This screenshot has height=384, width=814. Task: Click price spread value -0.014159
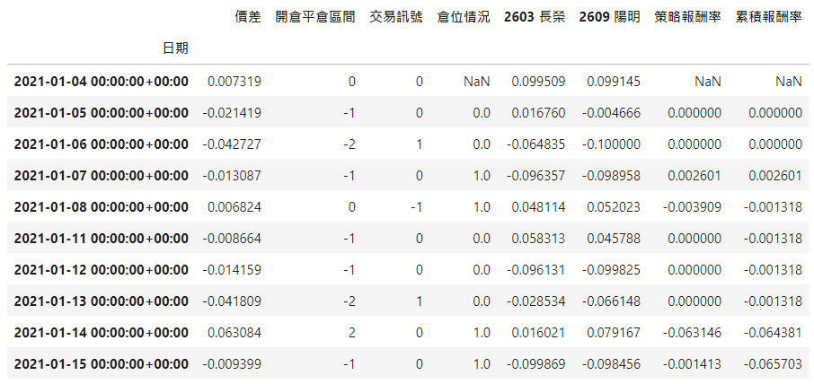(x=232, y=270)
